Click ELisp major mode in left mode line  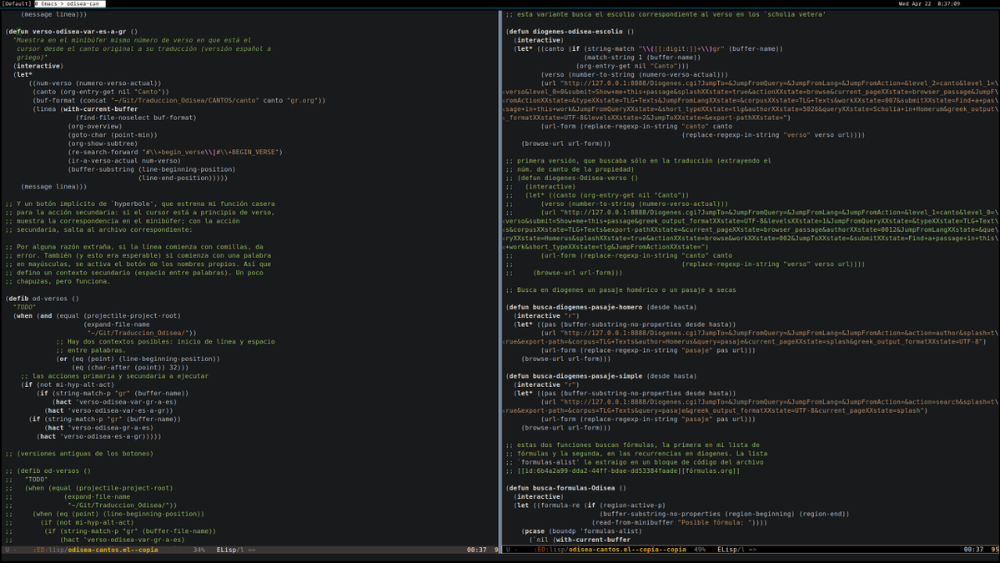[226, 550]
